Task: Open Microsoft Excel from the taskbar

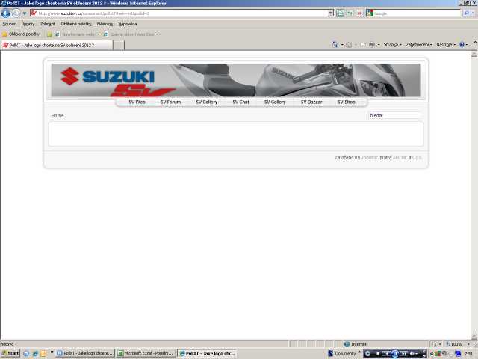Action: 146,353
